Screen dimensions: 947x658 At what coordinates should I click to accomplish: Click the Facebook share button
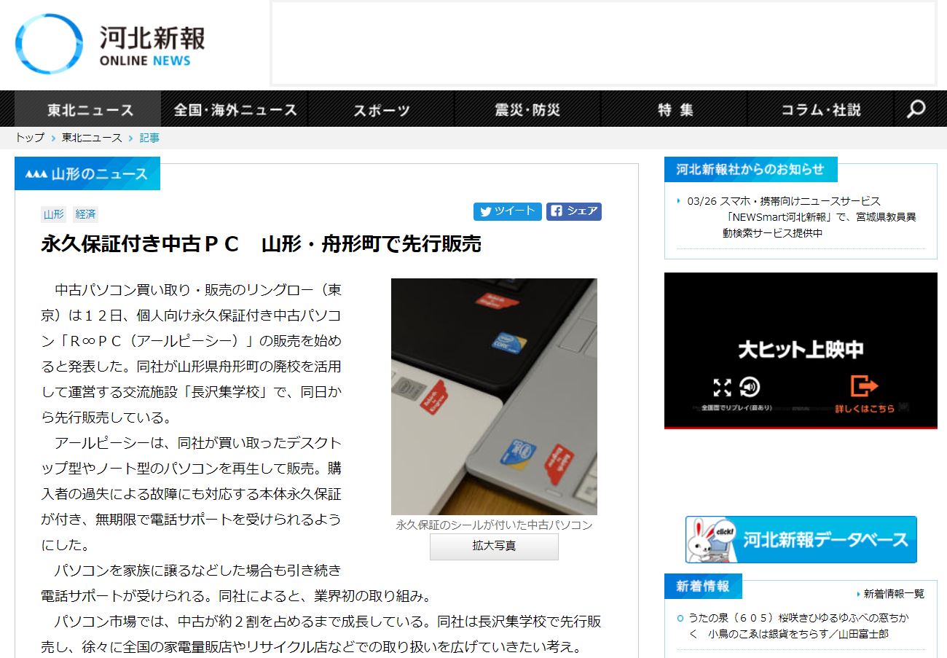(x=574, y=211)
